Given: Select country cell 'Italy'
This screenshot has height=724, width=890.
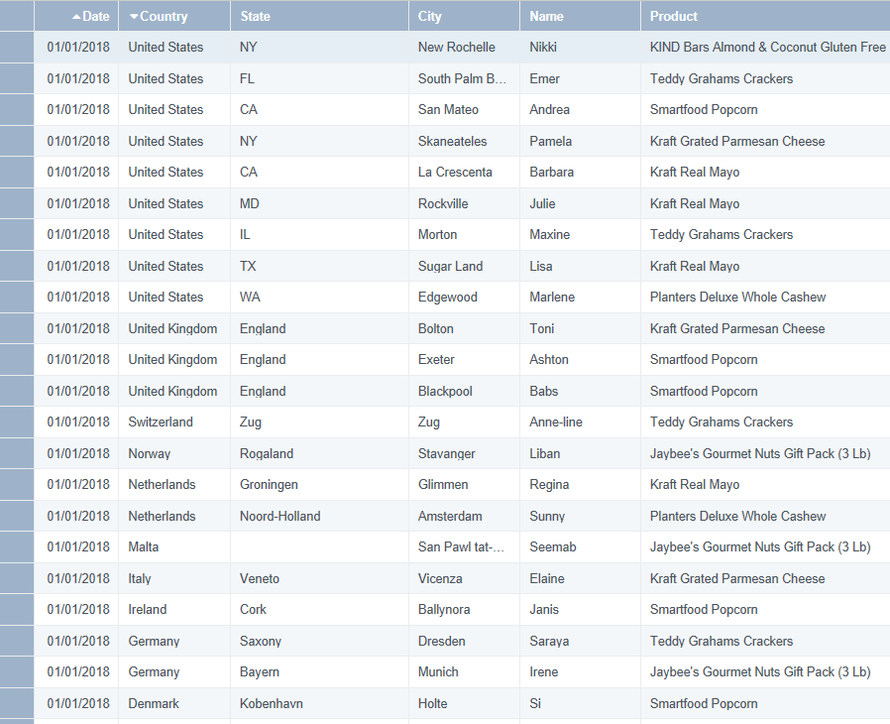Looking at the screenshot, I should tap(174, 578).
